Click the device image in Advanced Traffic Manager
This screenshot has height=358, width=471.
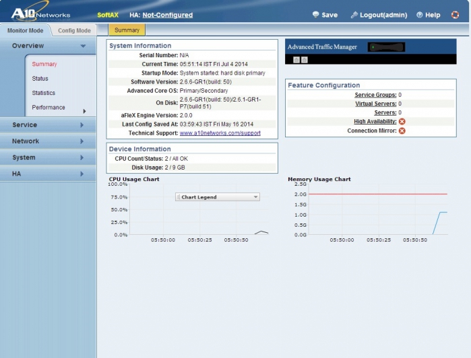click(x=386, y=47)
